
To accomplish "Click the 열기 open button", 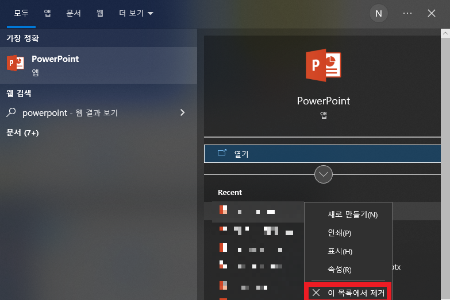I will click(x=322, y=154).
